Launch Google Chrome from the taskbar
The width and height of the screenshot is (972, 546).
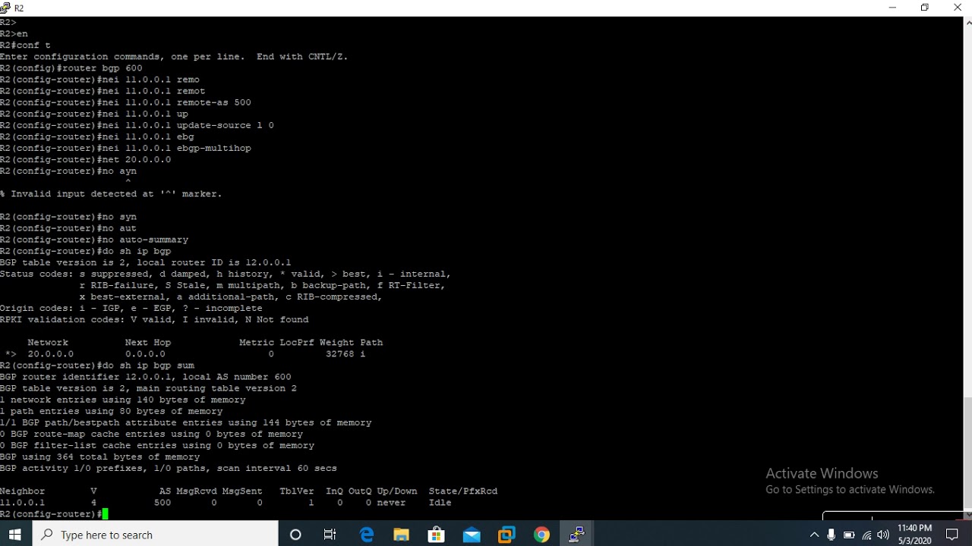[x=541, y=535]
